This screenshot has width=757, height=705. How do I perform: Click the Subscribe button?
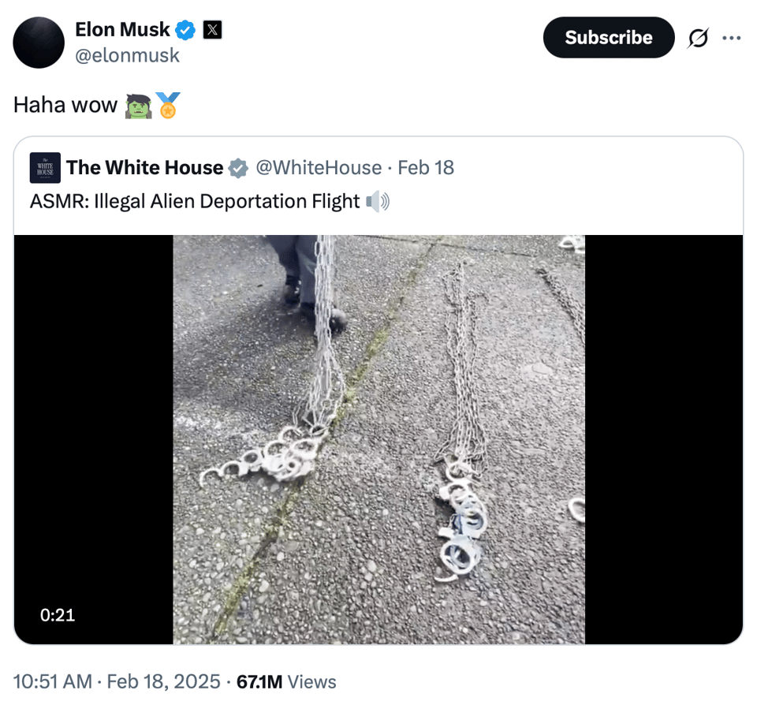tap(608, 38)
